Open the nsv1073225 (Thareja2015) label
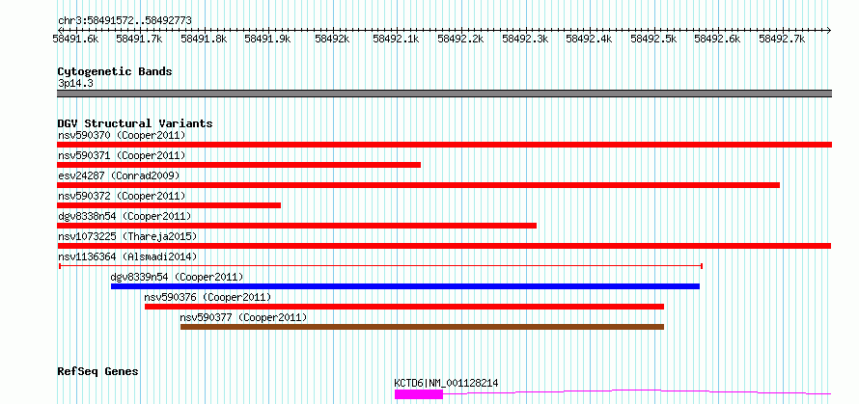Viewport: 859px width, 404px height. 127,236
